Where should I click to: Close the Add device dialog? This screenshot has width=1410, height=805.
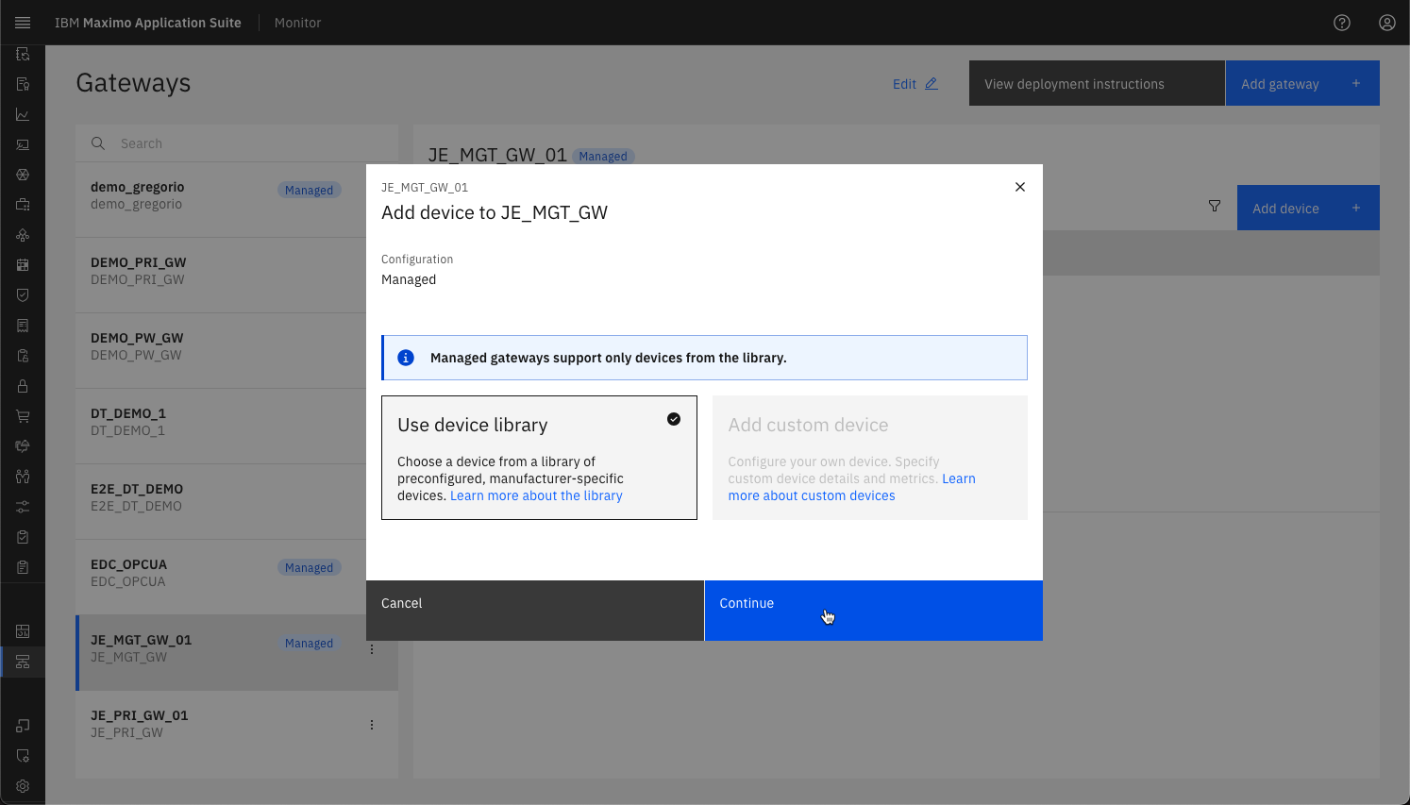tap(1020, 187)
